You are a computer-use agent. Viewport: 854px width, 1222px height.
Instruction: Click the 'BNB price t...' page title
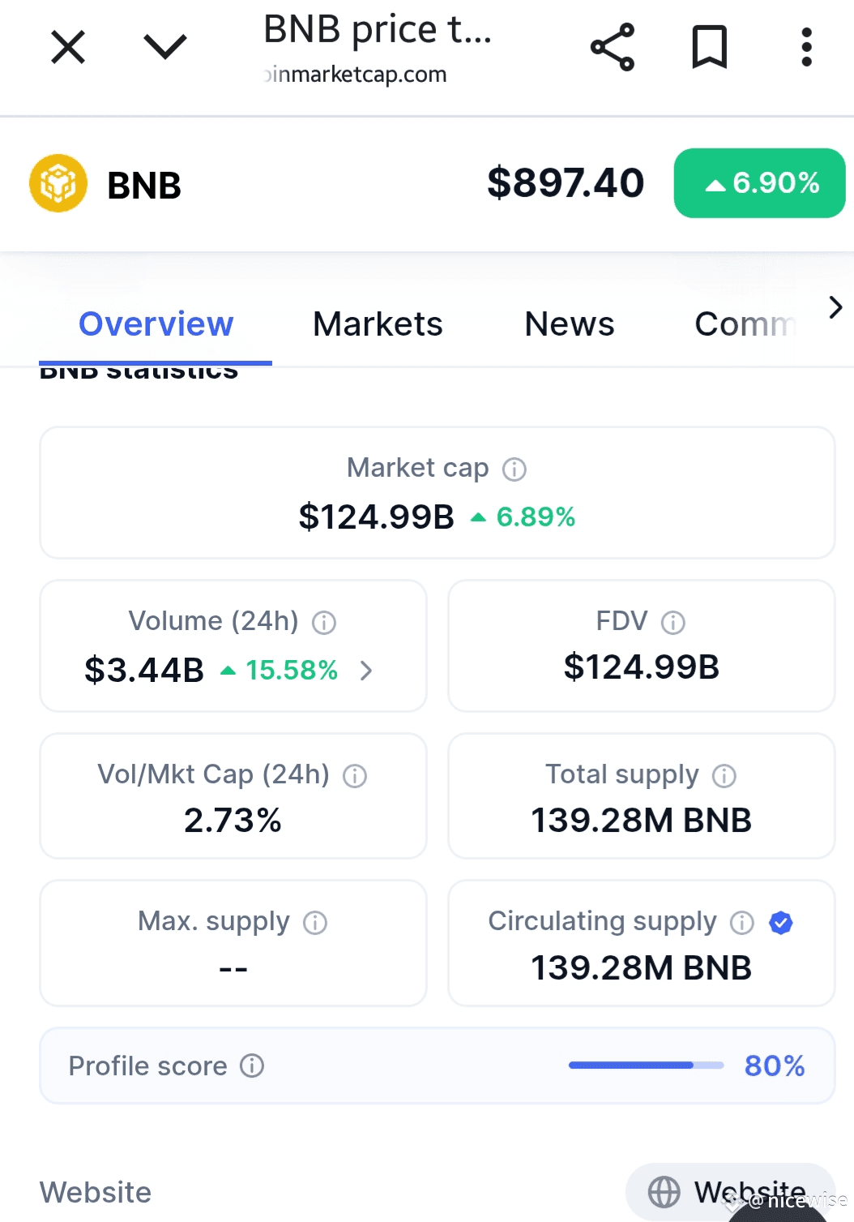(x=378, y=30)
